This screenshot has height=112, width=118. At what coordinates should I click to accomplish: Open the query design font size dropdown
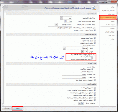click(x=83, y=52)
